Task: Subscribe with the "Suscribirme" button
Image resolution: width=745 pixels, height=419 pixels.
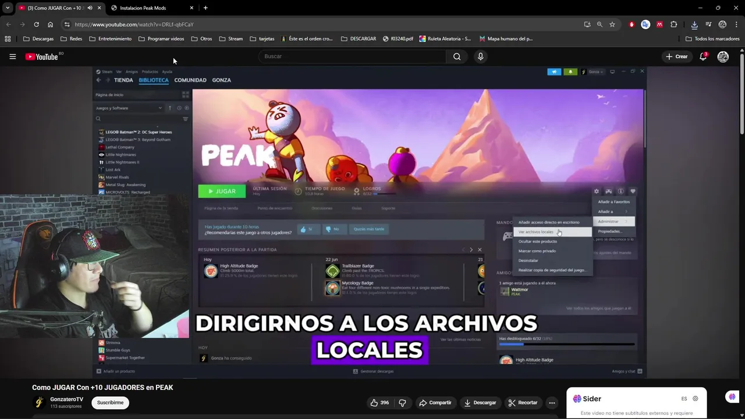Action: point(110,403)
